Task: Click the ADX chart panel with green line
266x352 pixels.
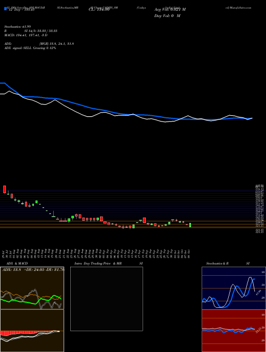Action: pos(32,288)
